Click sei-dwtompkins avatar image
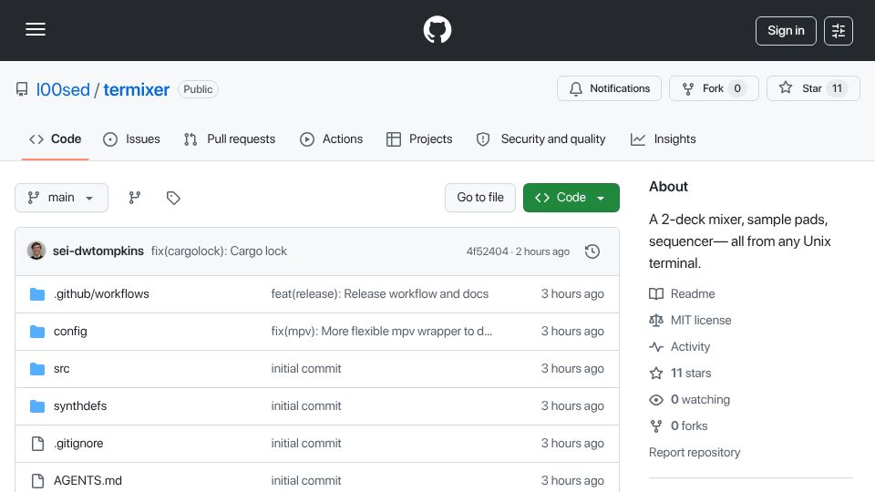Image resolution: width=875 pixels, height=492 pixels. point(36,251)
